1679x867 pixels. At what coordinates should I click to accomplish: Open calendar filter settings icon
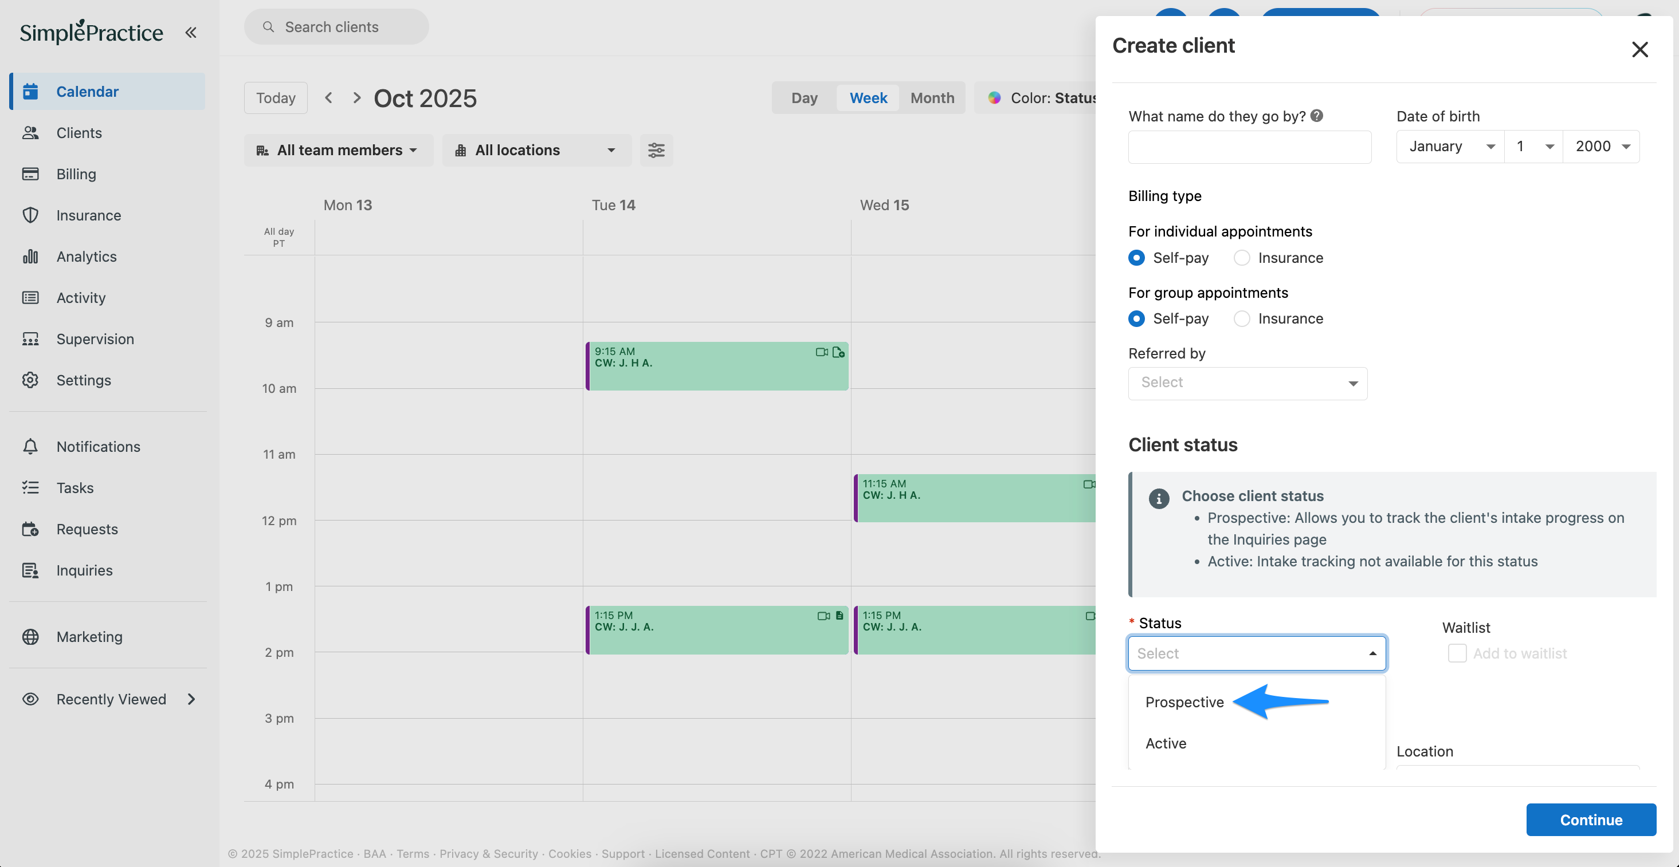point(656,151)
